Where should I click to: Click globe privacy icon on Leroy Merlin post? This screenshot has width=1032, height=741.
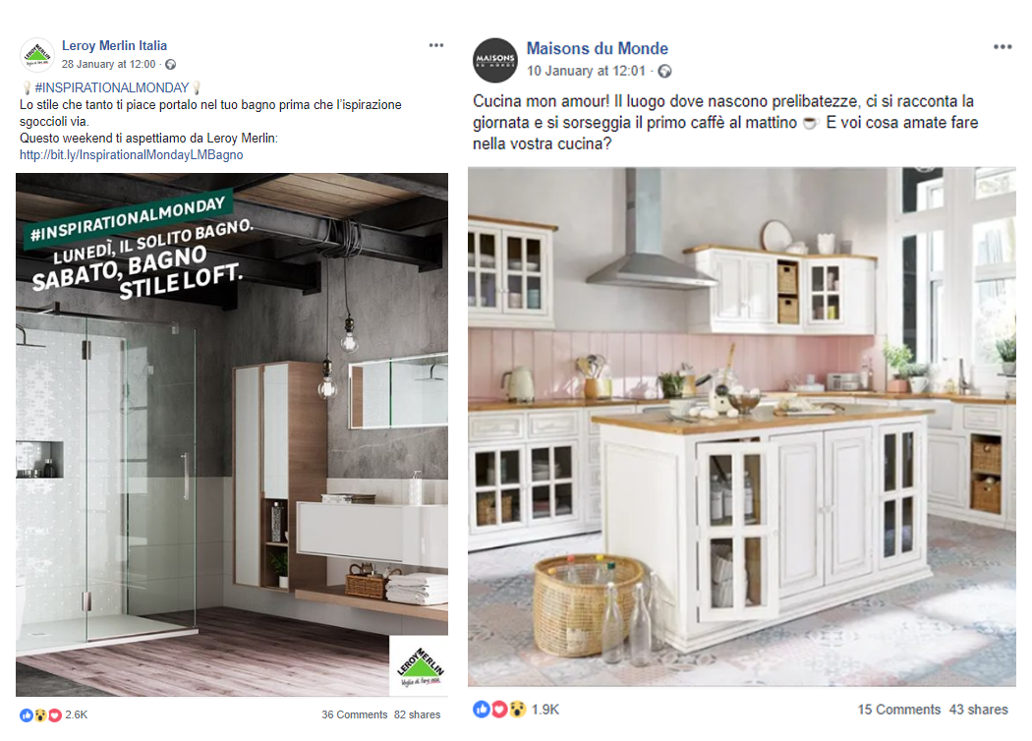click(x=170, y=65)
